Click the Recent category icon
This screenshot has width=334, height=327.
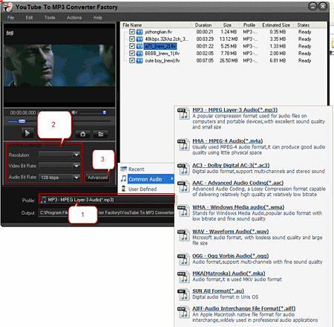coord(123,169)
